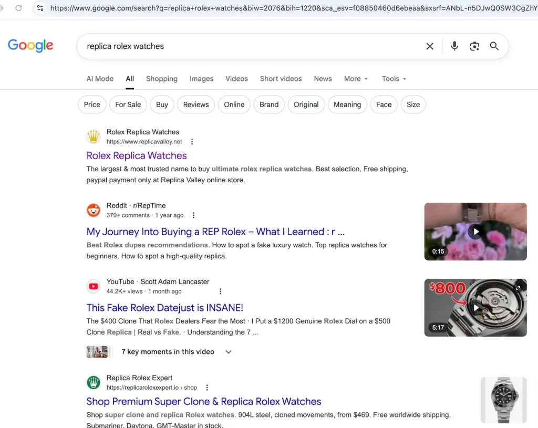Click the Google logo

click(30, 45)
